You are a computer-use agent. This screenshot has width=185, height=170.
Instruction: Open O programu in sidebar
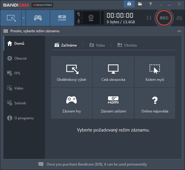(x=24, y=118)
